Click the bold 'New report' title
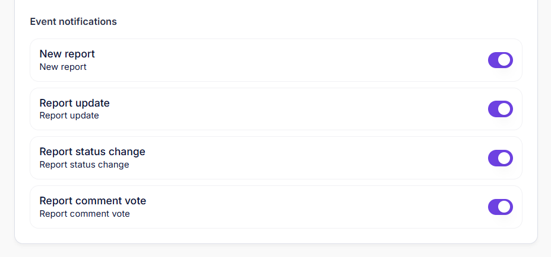This screenshot has width=551, height=257. 67,54
